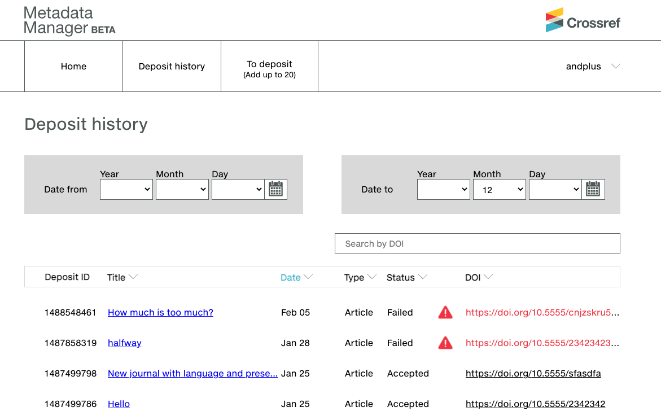Open the Month dropdown showing 12
661x420 pixels.
[499, 189]
